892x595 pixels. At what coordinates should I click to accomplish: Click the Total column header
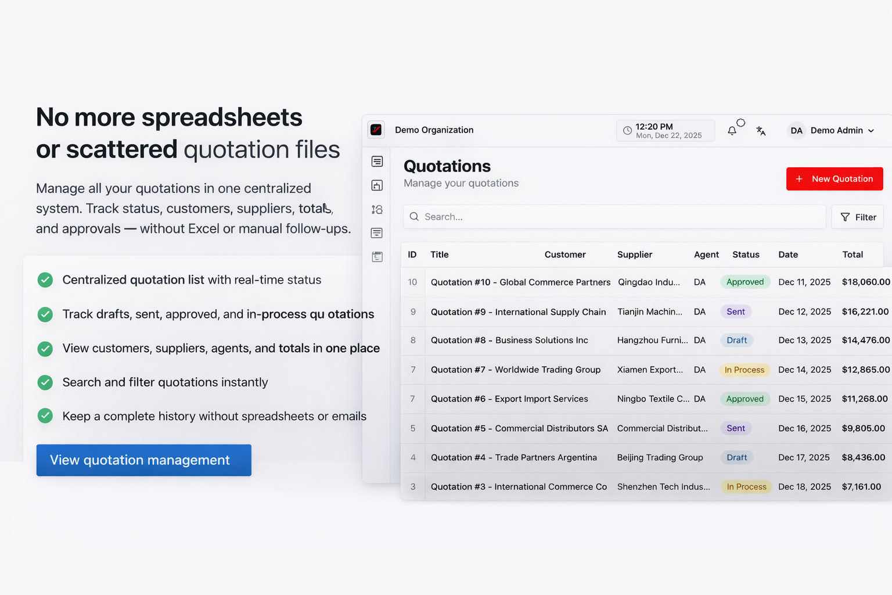point(853,255)
